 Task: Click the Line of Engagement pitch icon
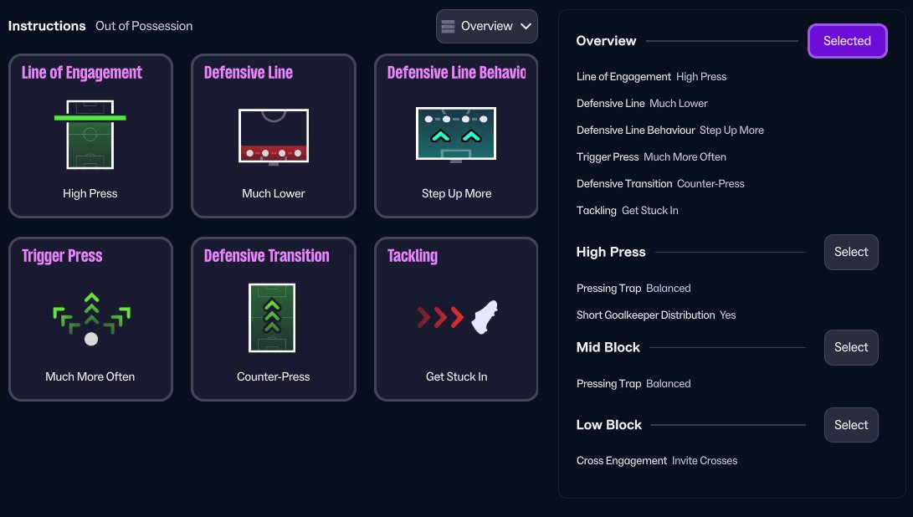point(90,135)
